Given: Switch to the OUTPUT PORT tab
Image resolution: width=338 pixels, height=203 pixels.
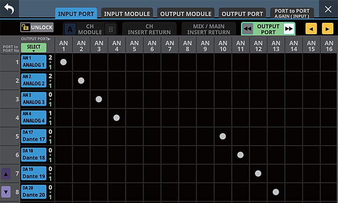Looking at the screenshot, I should (243, 14).
